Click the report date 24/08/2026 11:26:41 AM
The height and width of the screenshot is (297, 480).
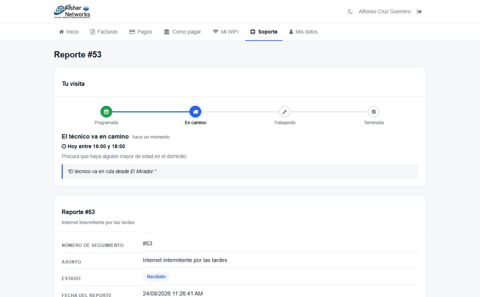173,294
